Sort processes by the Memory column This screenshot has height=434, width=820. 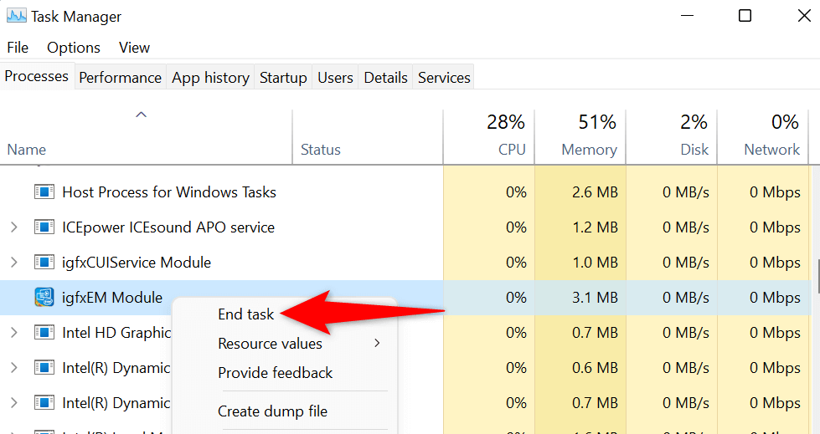click(x=588, y=150)
